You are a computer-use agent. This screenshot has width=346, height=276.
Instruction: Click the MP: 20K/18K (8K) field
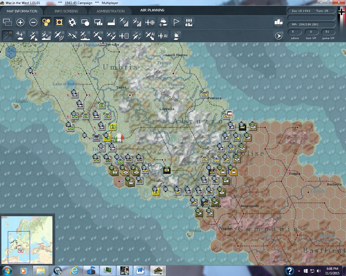click(x=311, y=24)
